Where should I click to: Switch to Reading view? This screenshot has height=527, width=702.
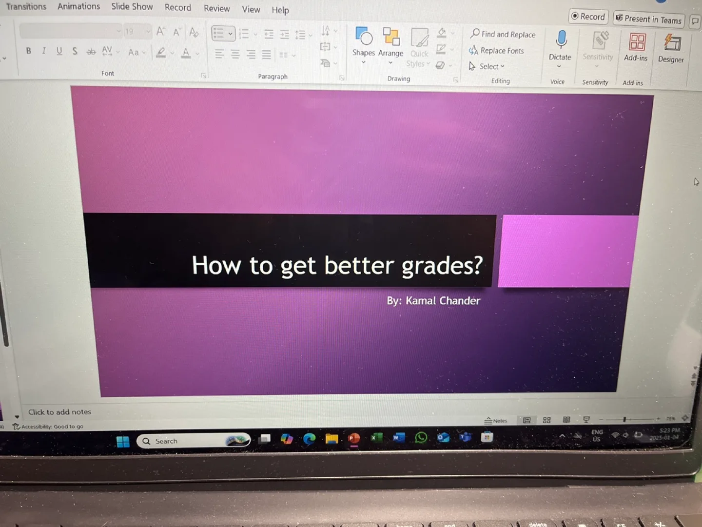(x=566, y=420)
